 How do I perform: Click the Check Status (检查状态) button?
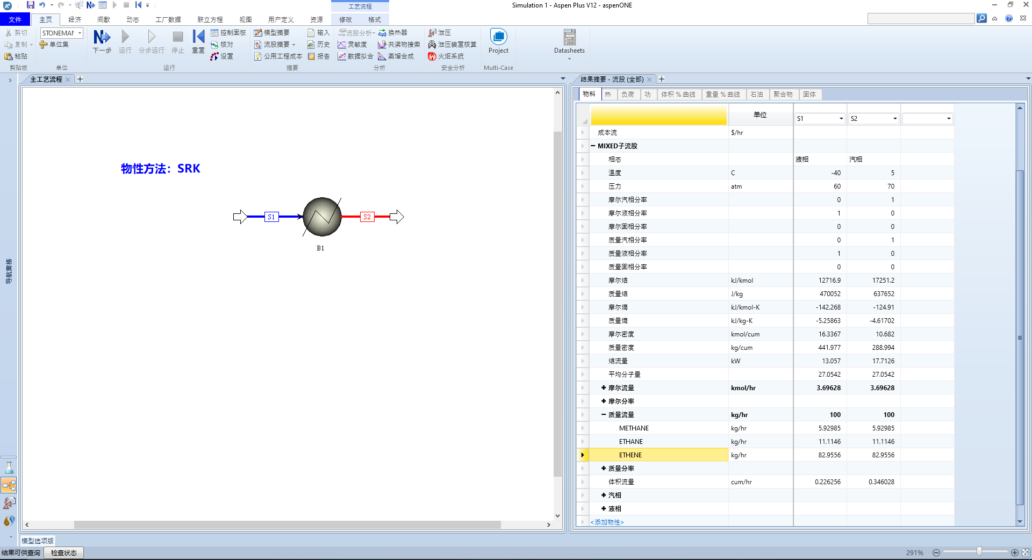point(64,552)
